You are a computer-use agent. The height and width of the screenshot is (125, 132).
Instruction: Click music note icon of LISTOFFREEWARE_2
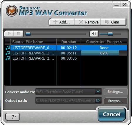coord(8,58)
